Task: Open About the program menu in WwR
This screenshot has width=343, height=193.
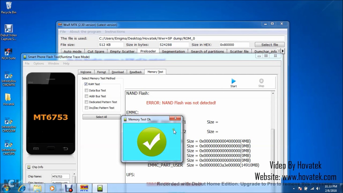Action: (x=85, y=32)
